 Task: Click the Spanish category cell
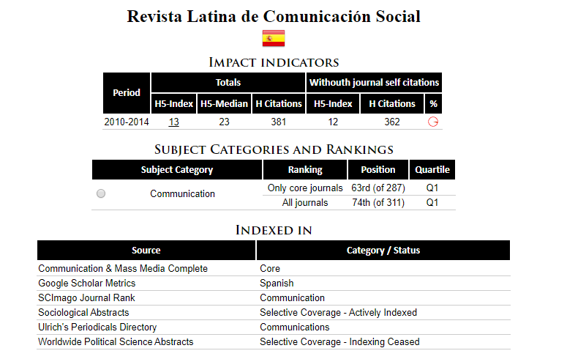[277, 284]
